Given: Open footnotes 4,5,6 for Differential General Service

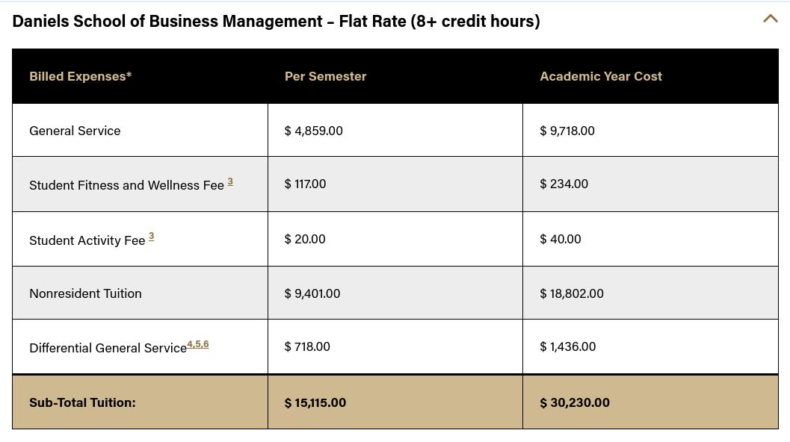Looking at the screenshot, I should click(x=197, y=343).
